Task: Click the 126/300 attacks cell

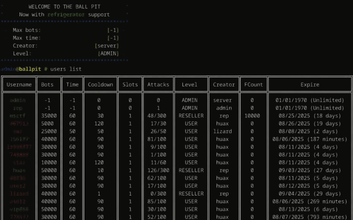Action: coord(158,170)
